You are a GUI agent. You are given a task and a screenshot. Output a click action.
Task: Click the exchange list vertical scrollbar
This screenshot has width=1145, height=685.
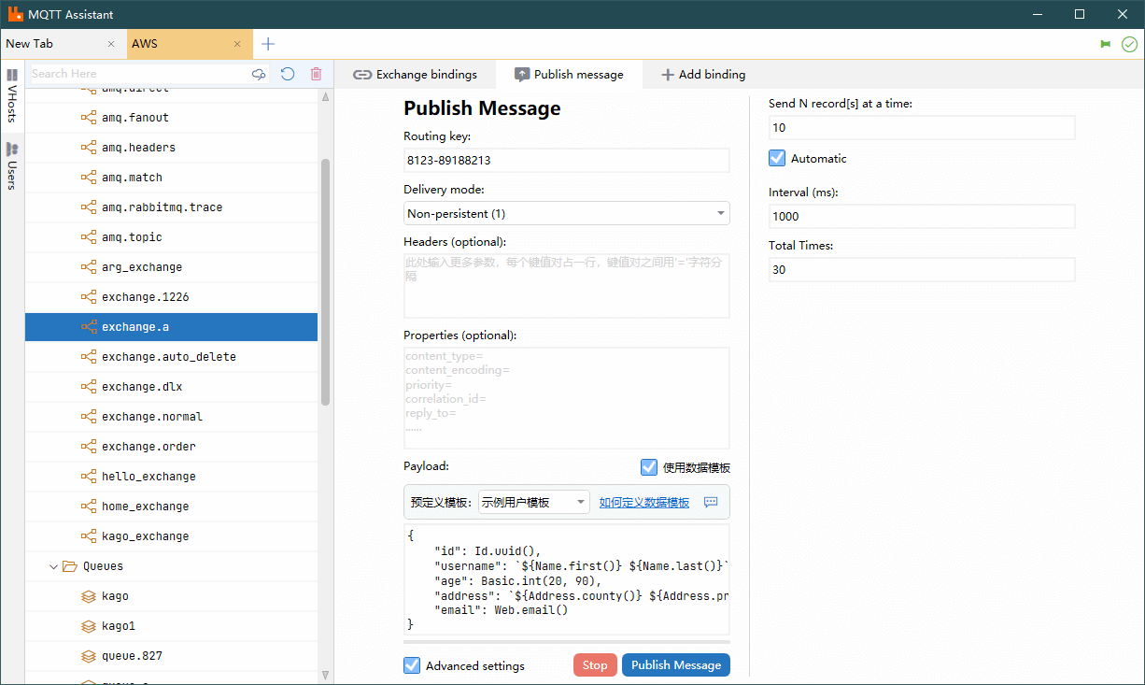(x=325, y=280)
